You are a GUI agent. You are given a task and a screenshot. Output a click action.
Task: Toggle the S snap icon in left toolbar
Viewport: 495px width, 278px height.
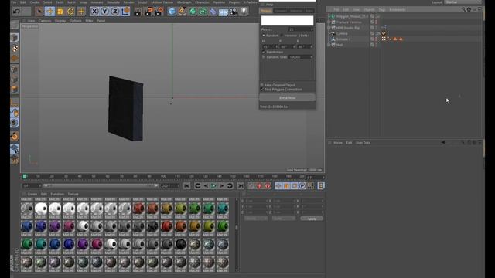14,123
